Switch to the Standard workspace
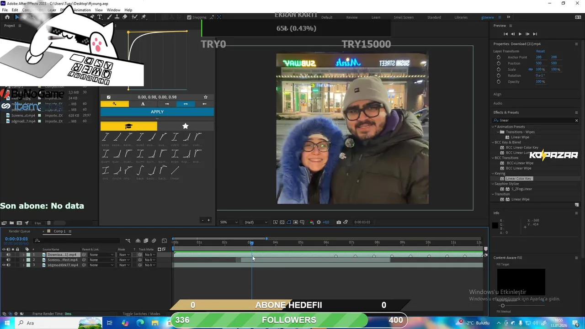Image resolution: width=585 pixels, height=329 pixels. pyautogui.click(x=434, y=17)
